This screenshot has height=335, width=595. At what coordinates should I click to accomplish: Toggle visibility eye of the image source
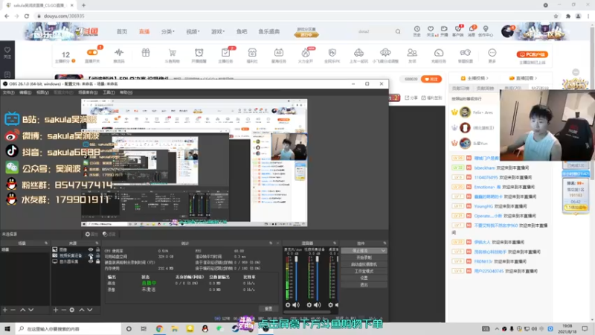(x=91, y=249)
